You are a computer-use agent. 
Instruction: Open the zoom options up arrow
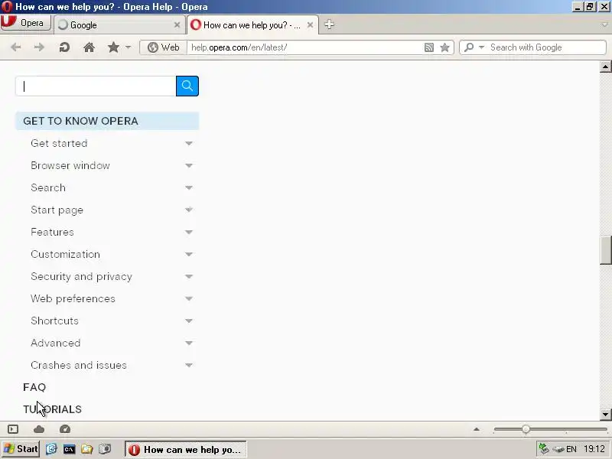[476, 429]
